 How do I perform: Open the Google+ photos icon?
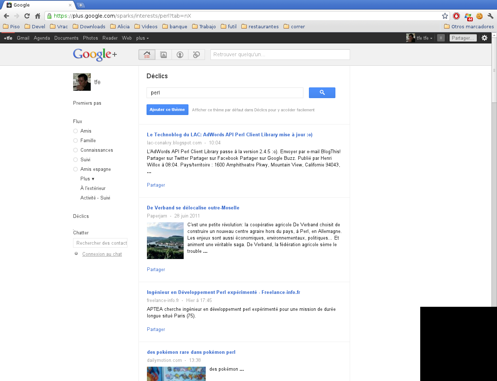[x=163, y=55]
